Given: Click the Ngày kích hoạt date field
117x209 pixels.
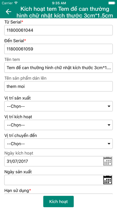Looking at the screenshot, I should coord(59,161).
